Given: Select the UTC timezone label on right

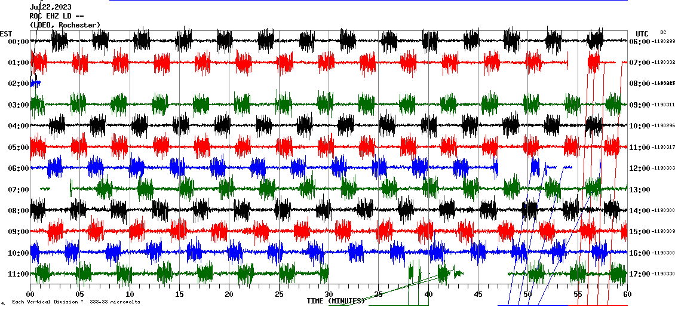Looking at the screenshot, I should tap(642, 33).
